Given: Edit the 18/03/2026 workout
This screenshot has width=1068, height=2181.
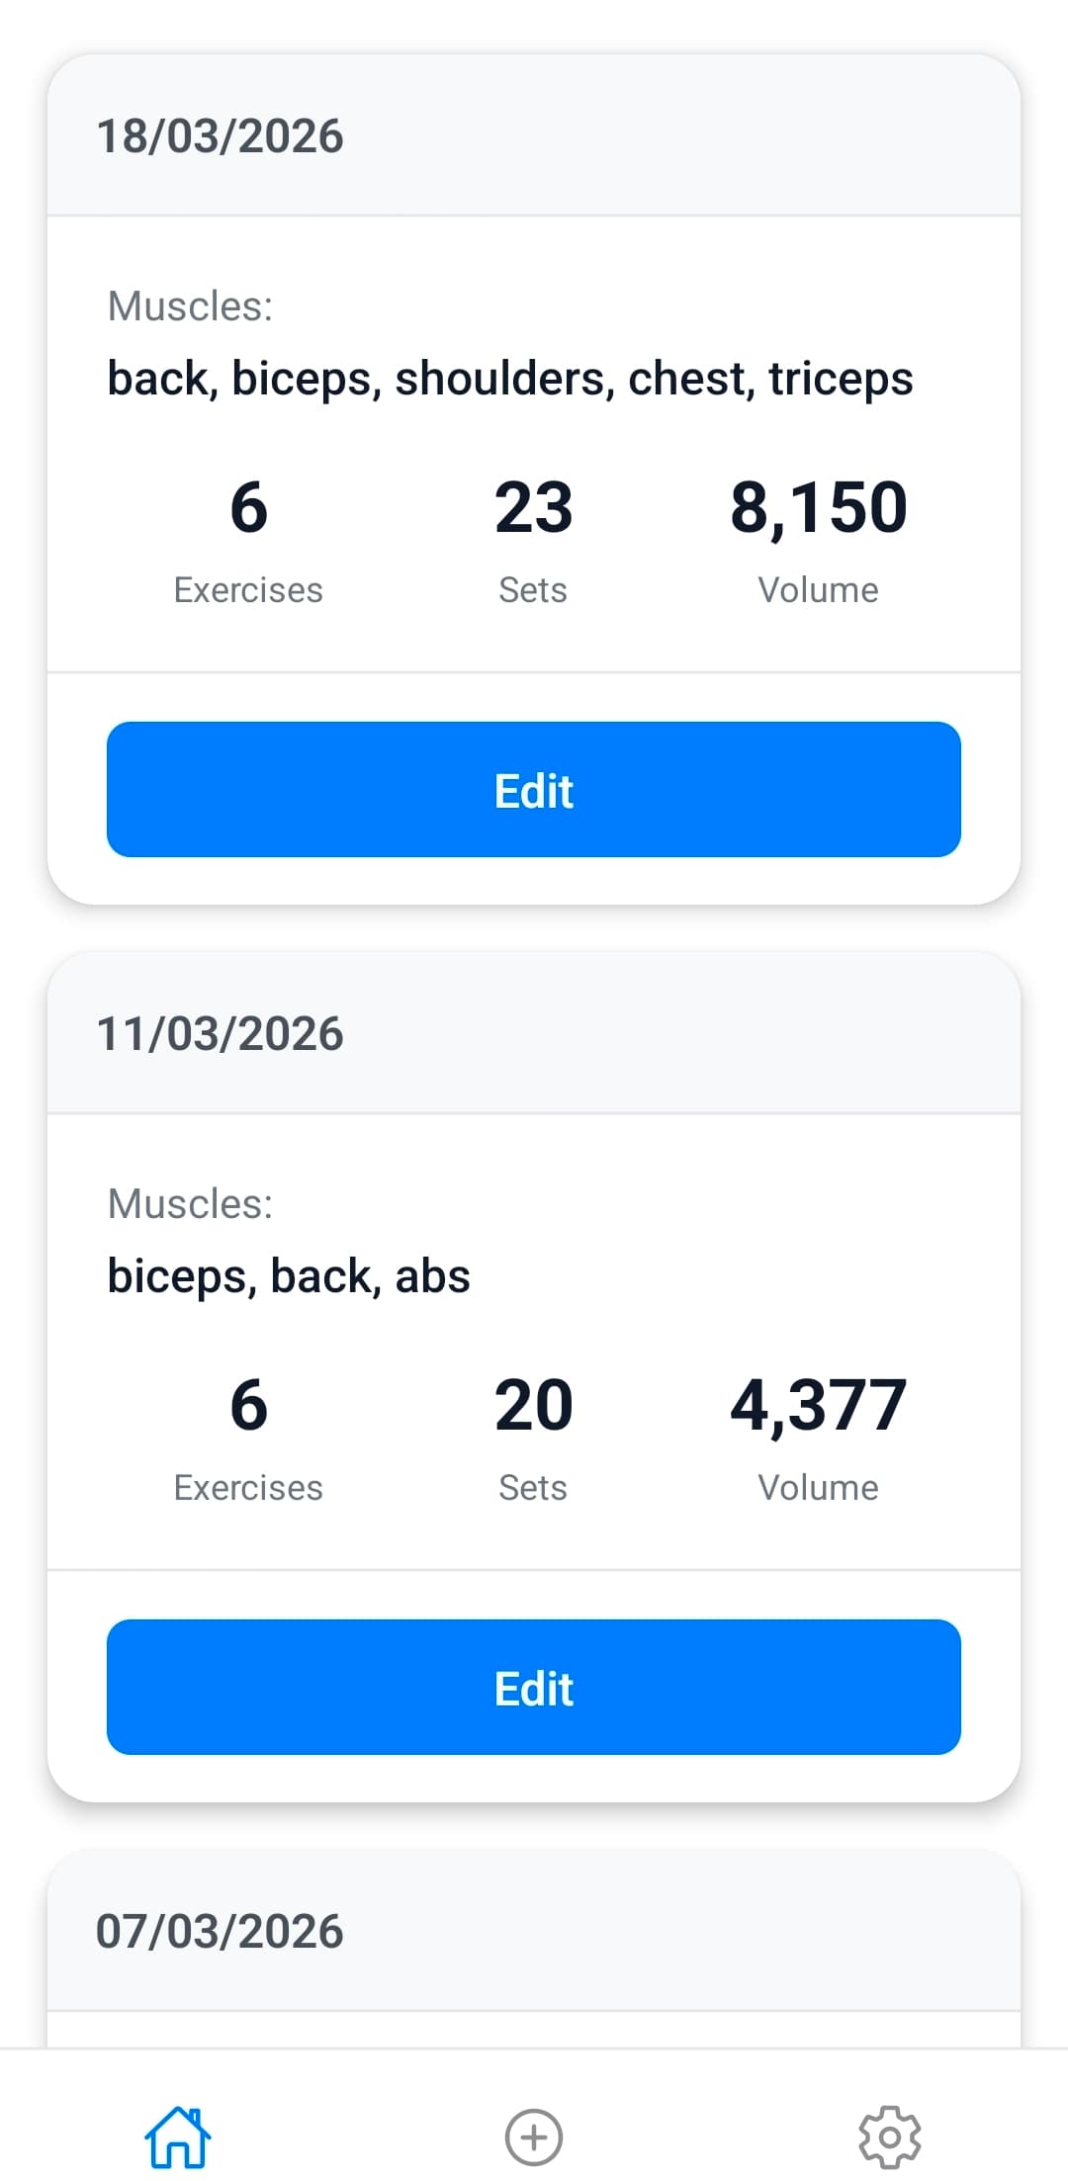Looking at the screenshot, I should [x=533, y=790].
